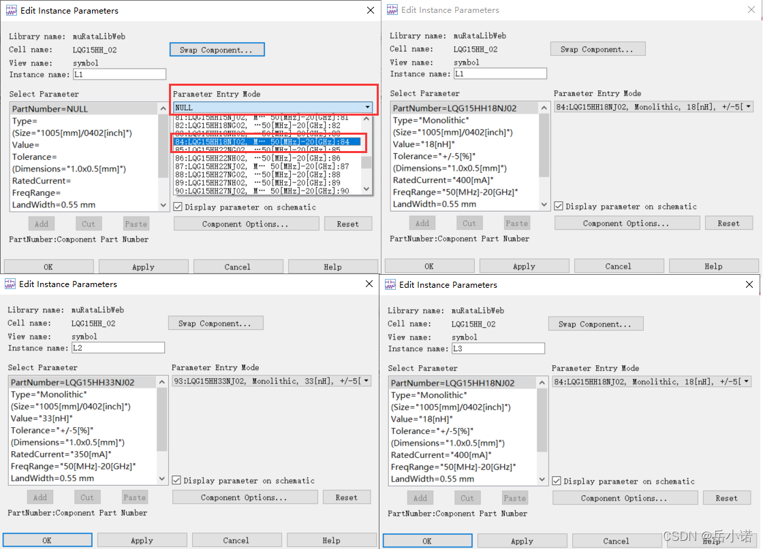Select PartNumber=NULL in the parameter list

click(x=84, y=109)
